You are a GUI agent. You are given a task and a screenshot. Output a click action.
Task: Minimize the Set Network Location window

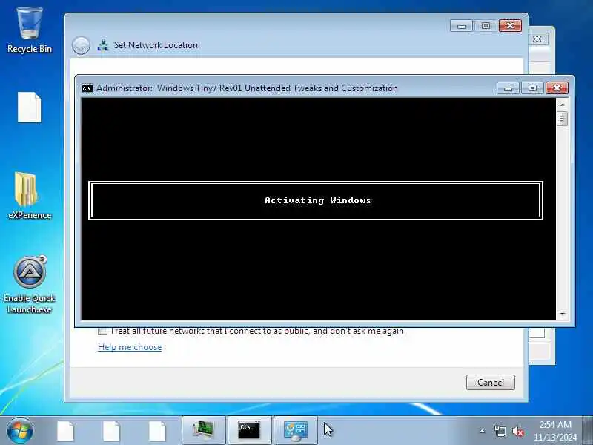461,26
